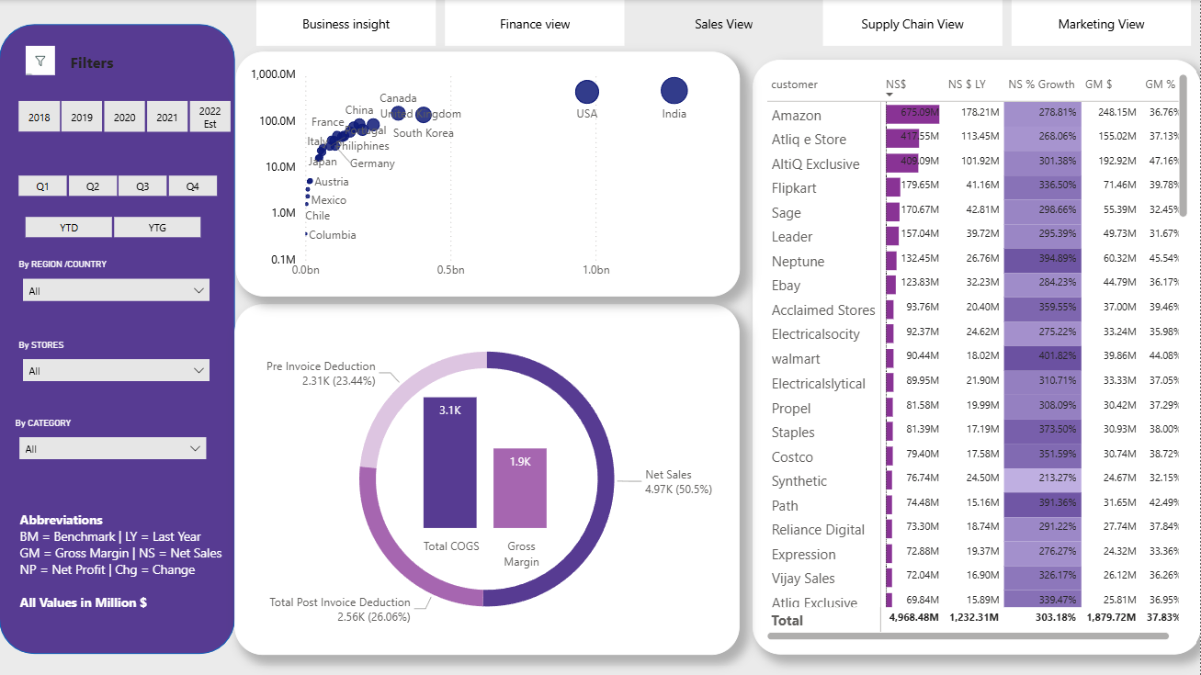Toggle the Q3 quarter filter

point(142,186)
